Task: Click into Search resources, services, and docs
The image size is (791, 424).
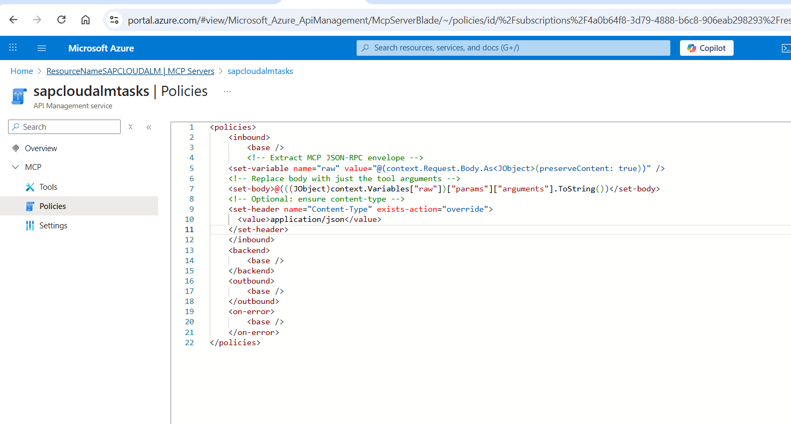Action: pos(513,48)
